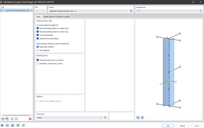This screenshot has height=128, width=204.
Task: Click the magnifier search icon in the bottom-left corner
Action: click(2, 125)
